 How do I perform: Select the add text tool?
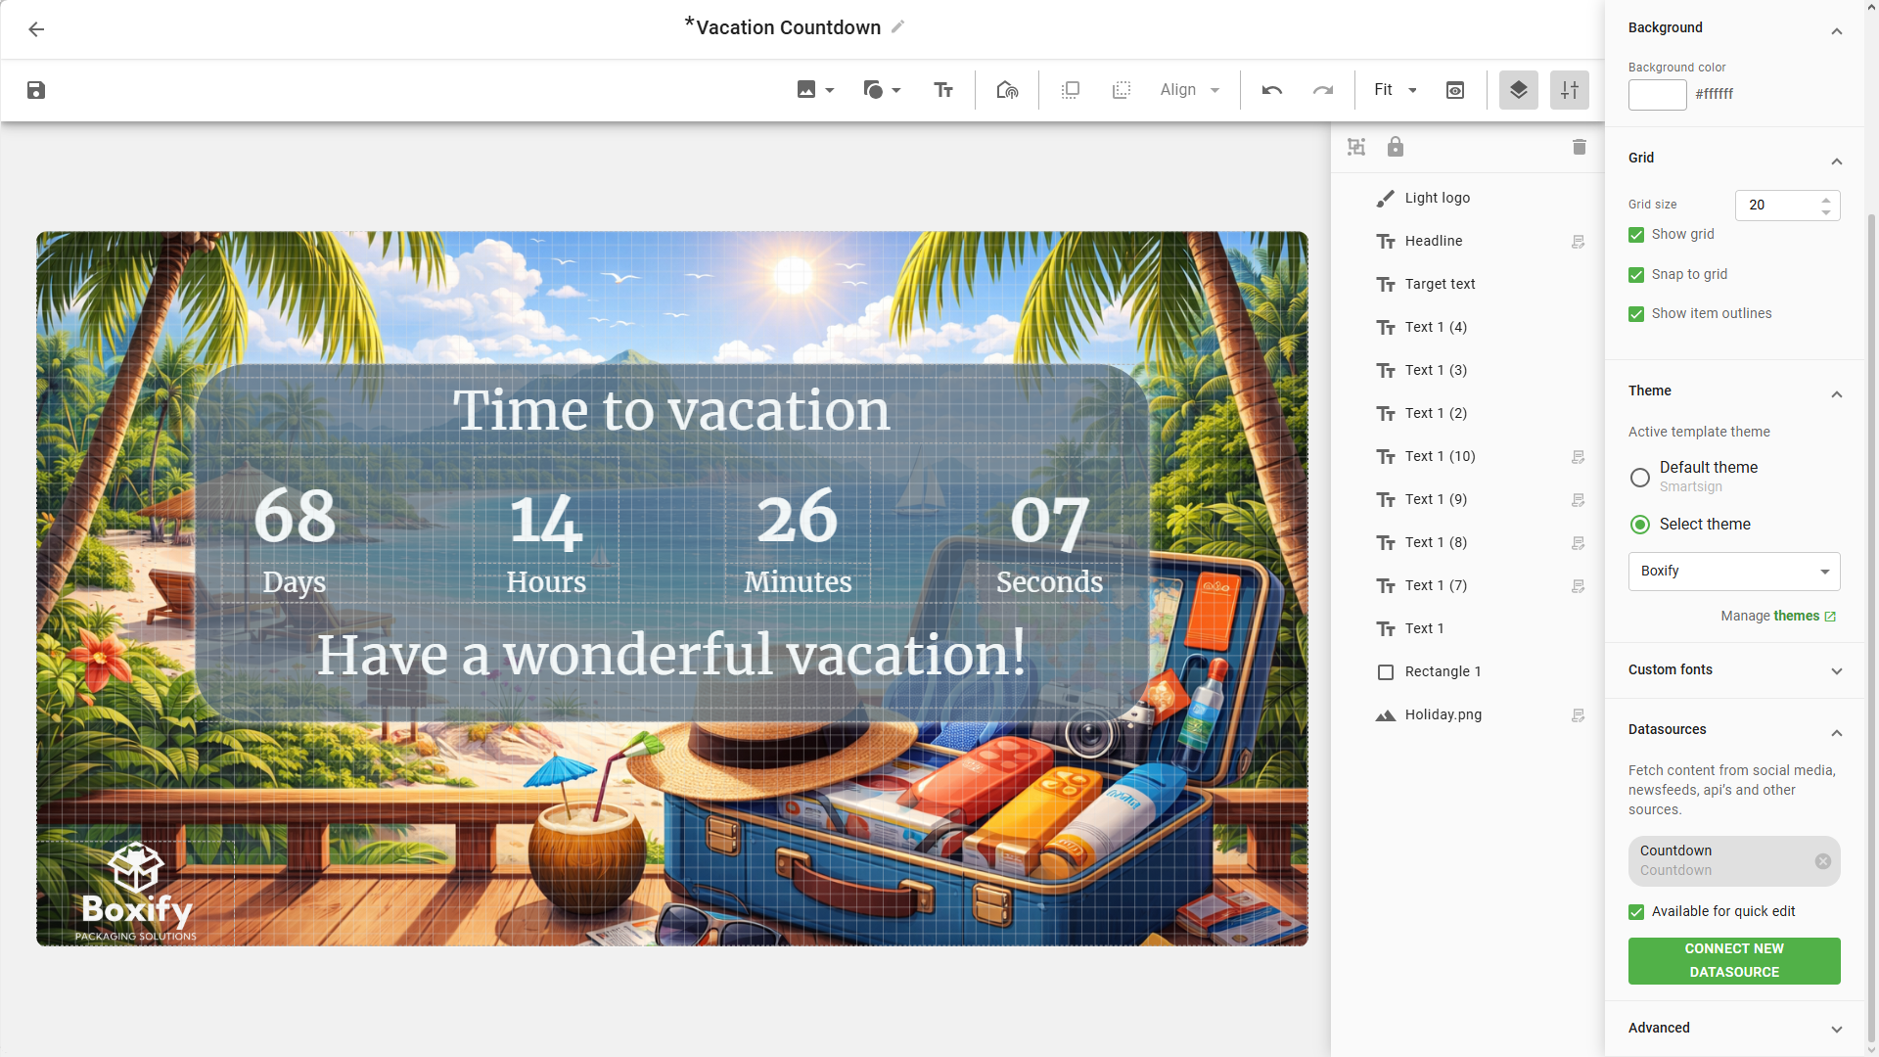943,90
